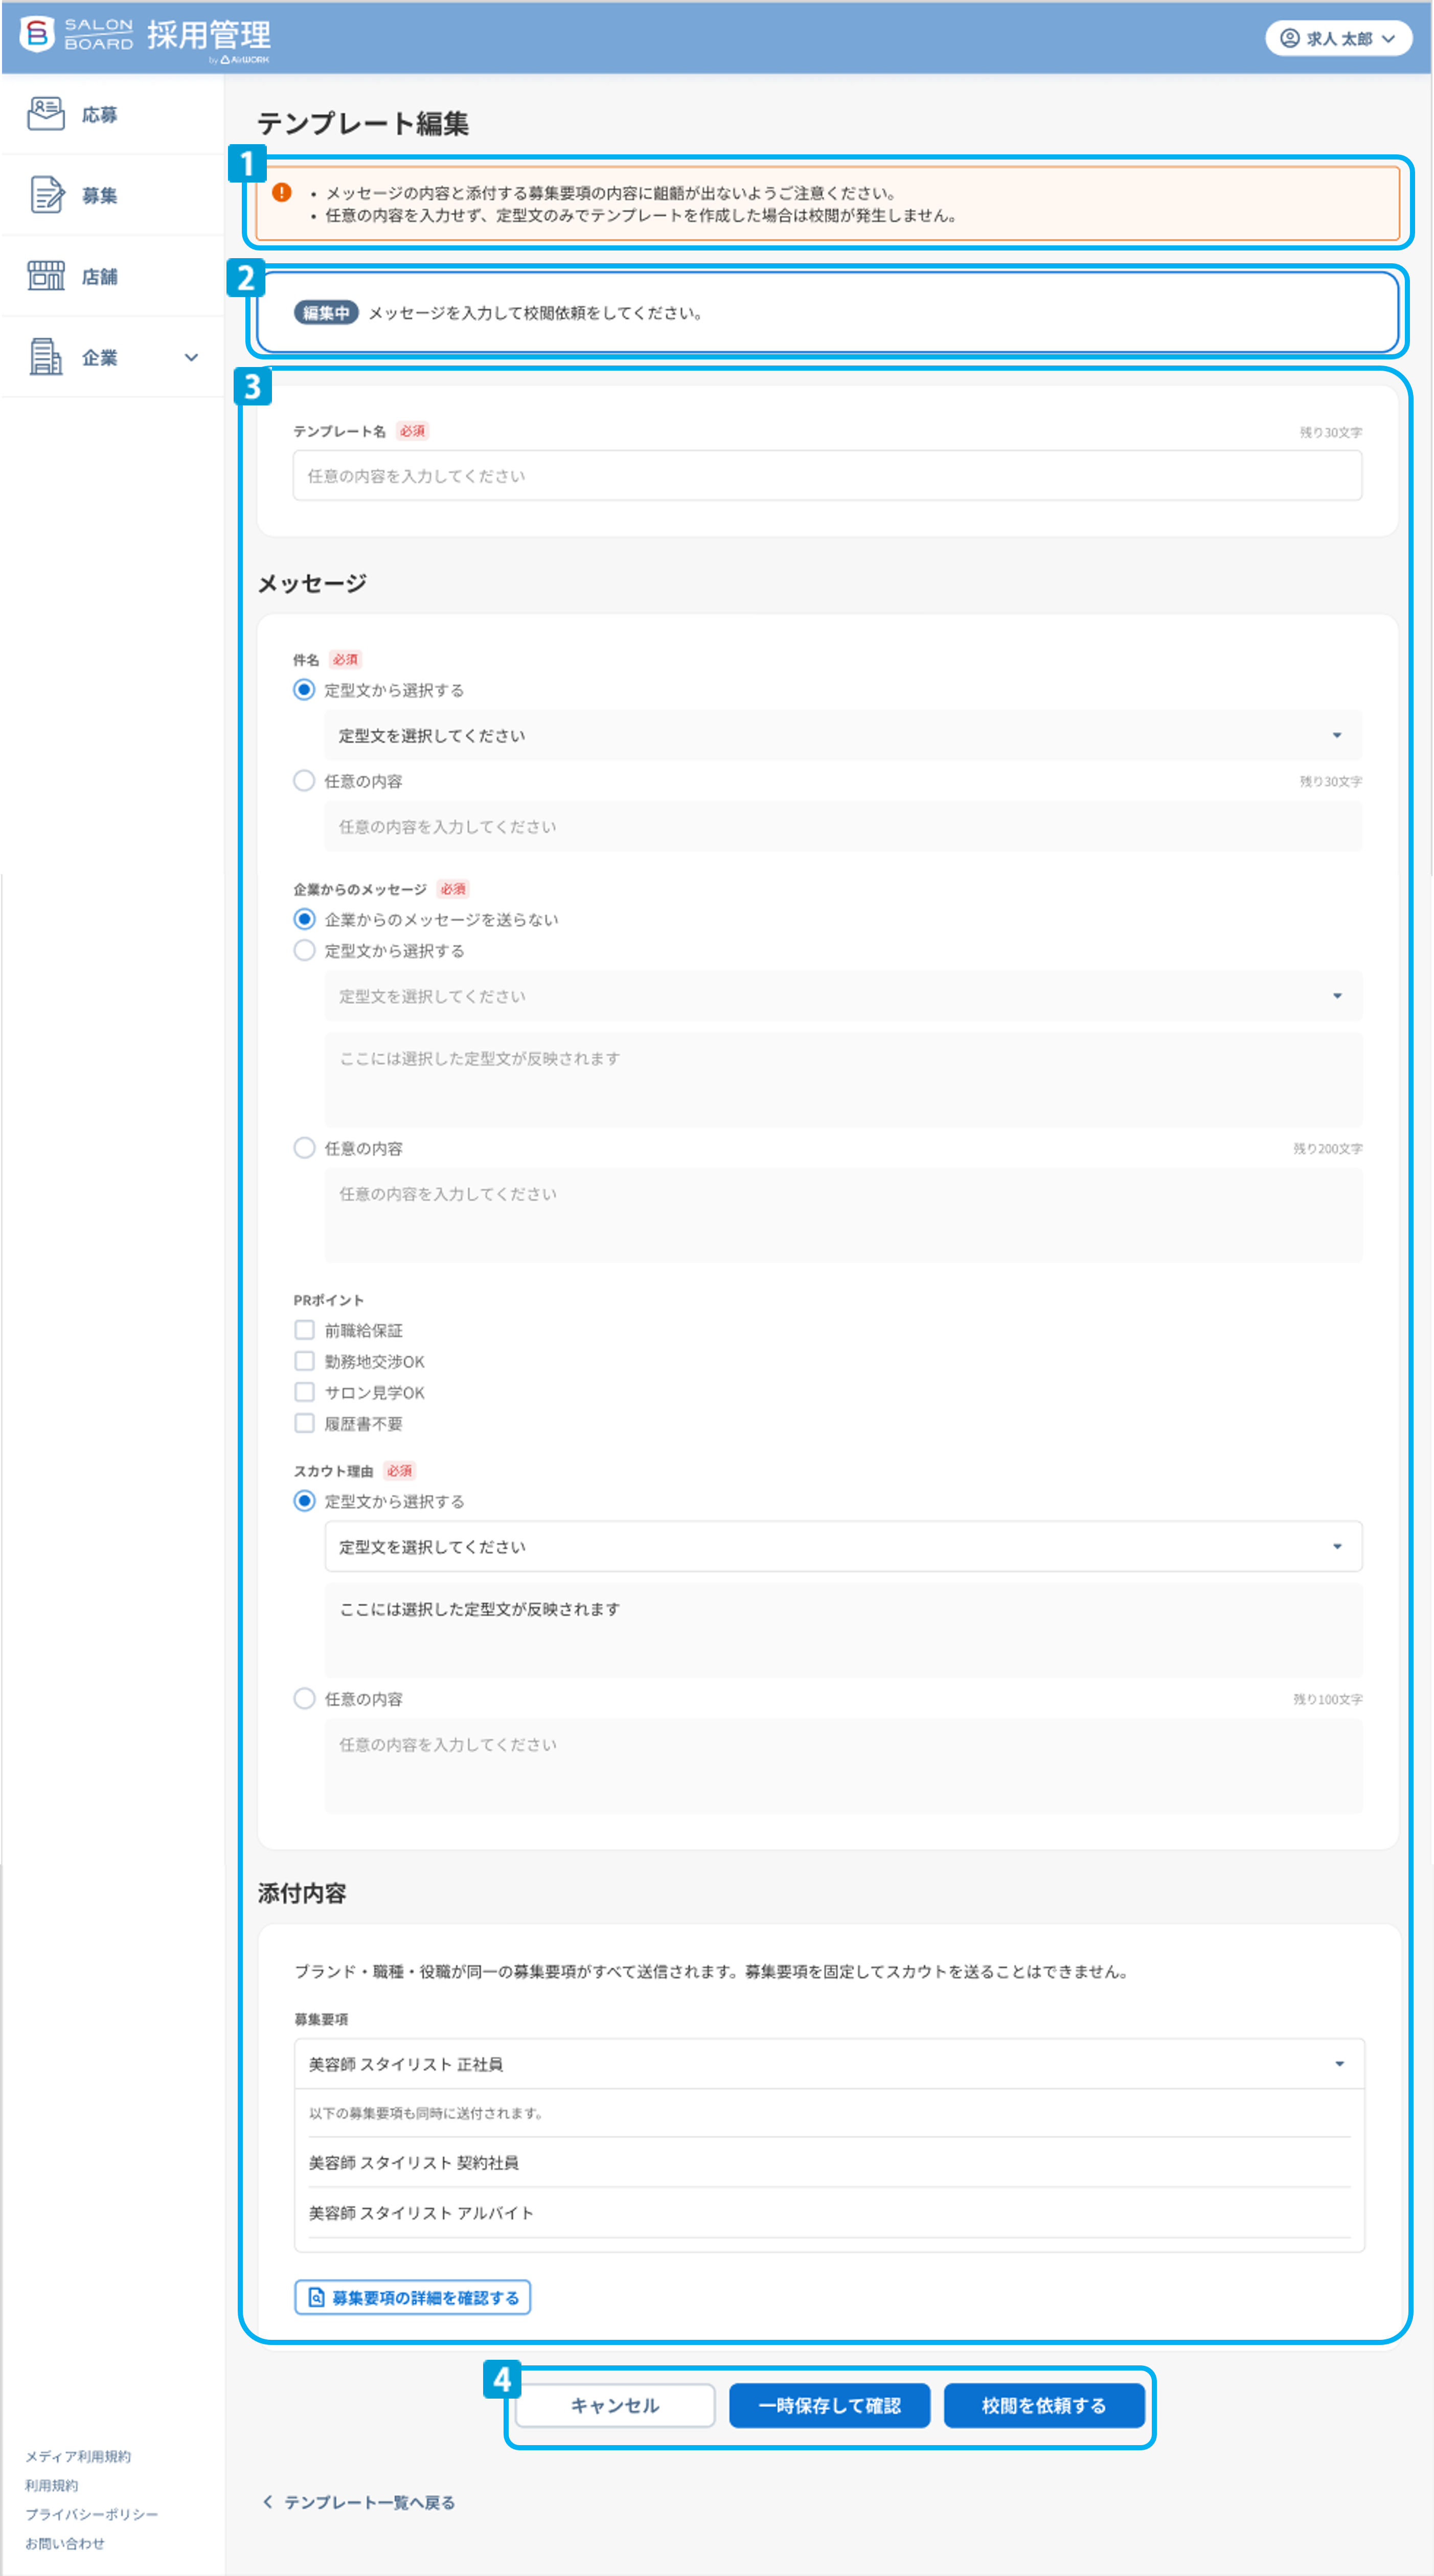Click 募集要項の詳細を確認する button

tap(412, 2297)
